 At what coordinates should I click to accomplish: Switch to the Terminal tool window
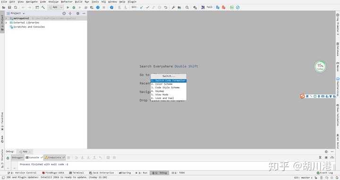tap(76, 173)
